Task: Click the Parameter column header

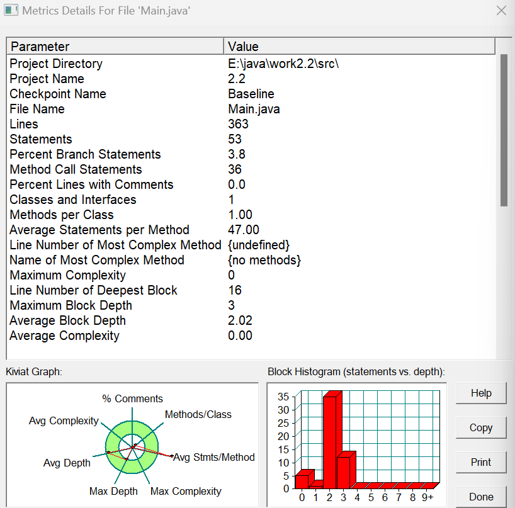Action: 115,47
